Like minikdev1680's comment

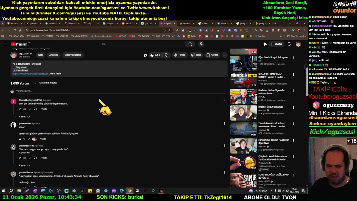(20, 158)
